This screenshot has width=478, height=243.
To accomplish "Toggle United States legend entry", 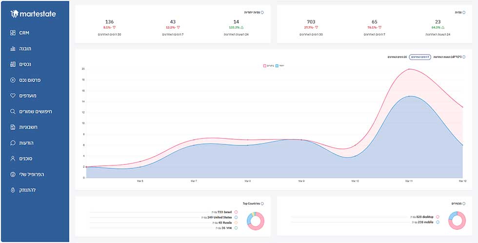I will pyautogui.click(x=236, y=218).
